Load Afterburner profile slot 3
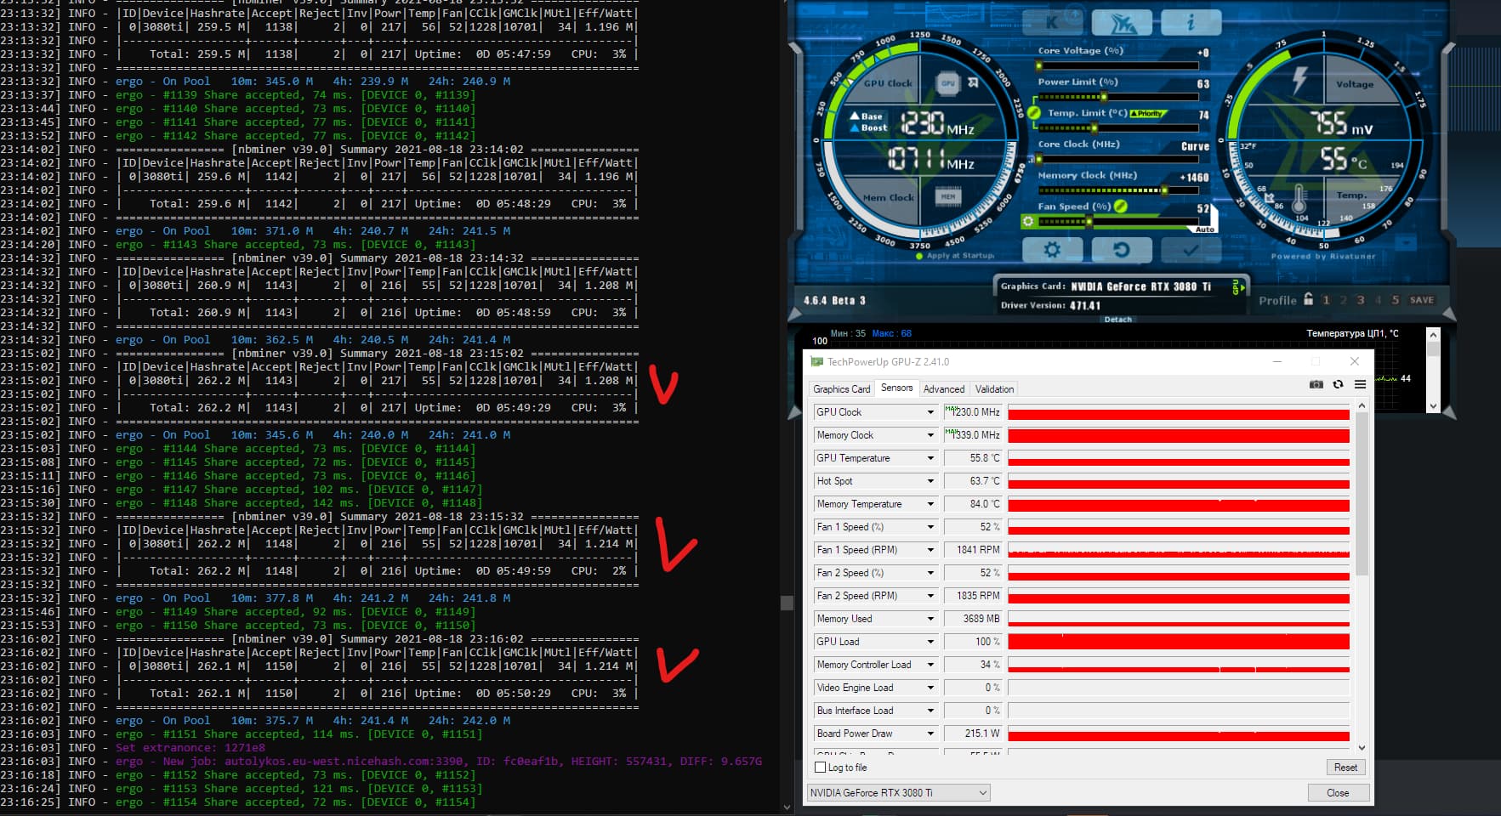The width and height of the screenshot is (1501, 816). 1361,300
